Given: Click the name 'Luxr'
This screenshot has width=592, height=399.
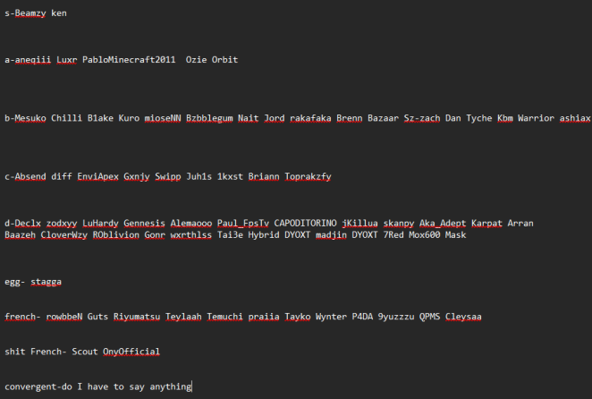Looking at the screenshot, I should coord(67,60).
